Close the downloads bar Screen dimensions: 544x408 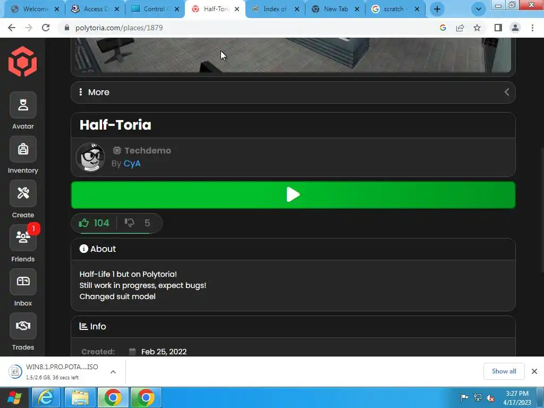[534, 371]
